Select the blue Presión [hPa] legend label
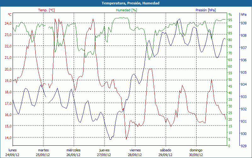This screenshot has height=158, width=252. [x=205, y=10]
